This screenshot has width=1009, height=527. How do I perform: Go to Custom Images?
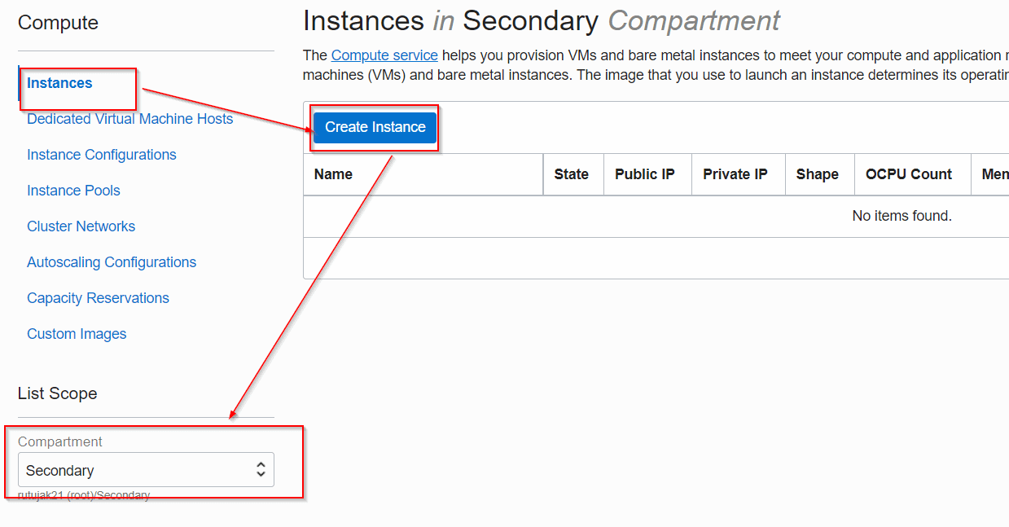pos(77,334)
